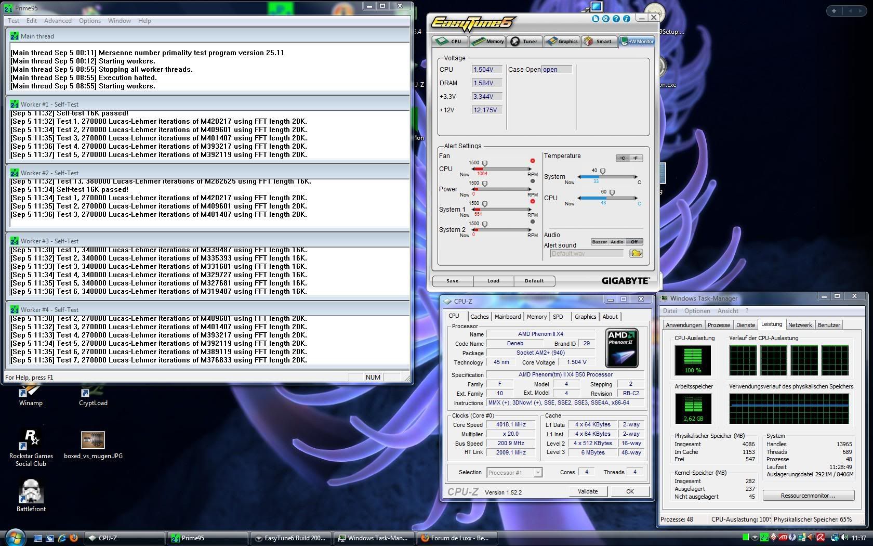Image resolution: width=873 pixels, height=546 pixels.
Task: Switch to the EasyTune6 Tuner tab
Action: (x=524, y=41)
